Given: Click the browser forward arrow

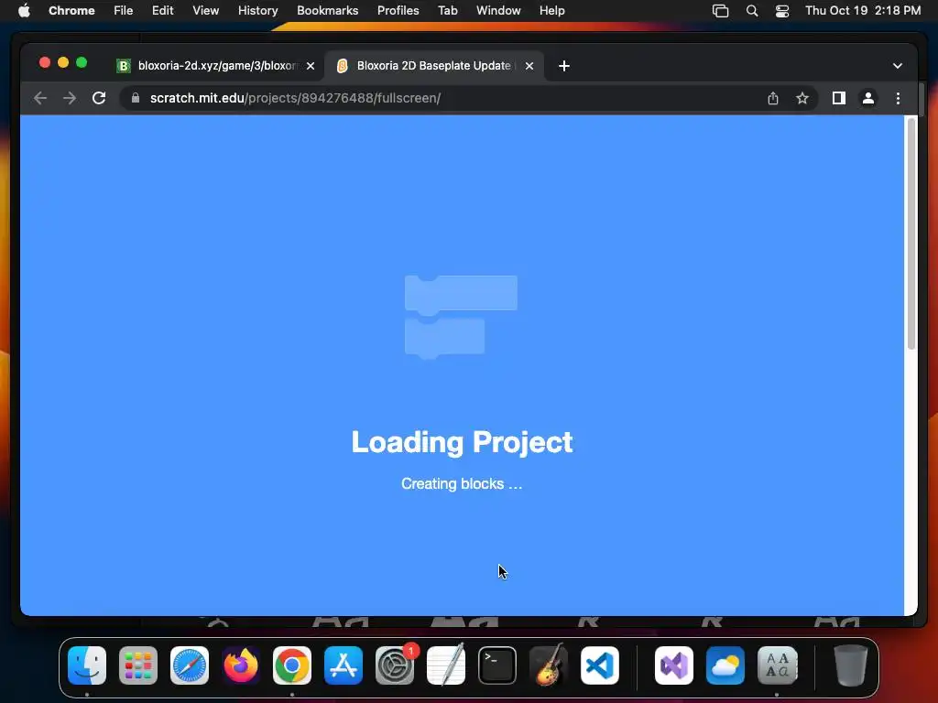Looking at the screenshot, I should (x=70, y=98).
